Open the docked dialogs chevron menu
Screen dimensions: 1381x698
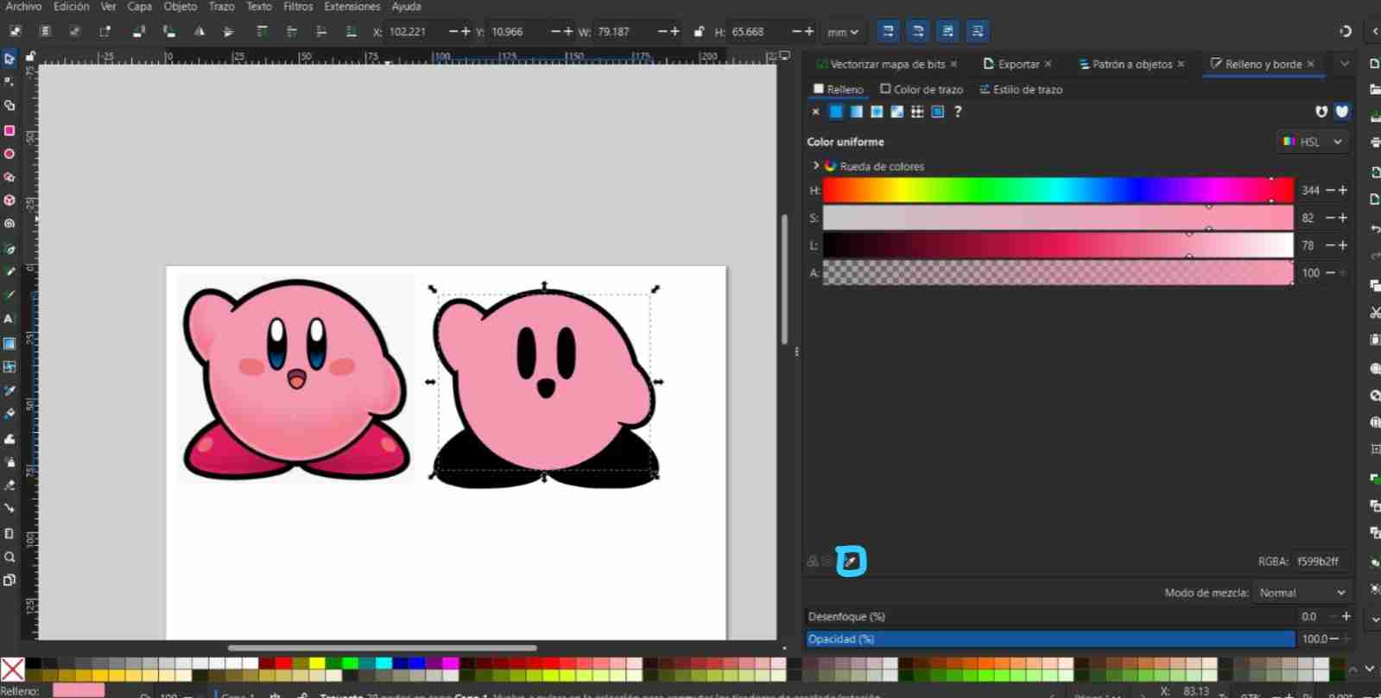pyautogui.click(x=1345, y=64)
